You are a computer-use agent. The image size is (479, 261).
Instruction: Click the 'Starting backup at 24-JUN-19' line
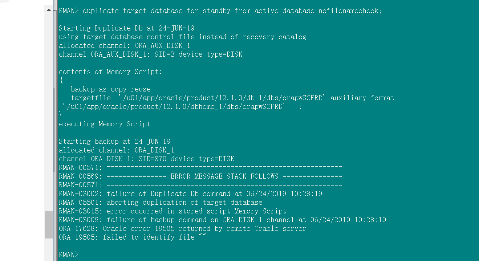point(114,142)
